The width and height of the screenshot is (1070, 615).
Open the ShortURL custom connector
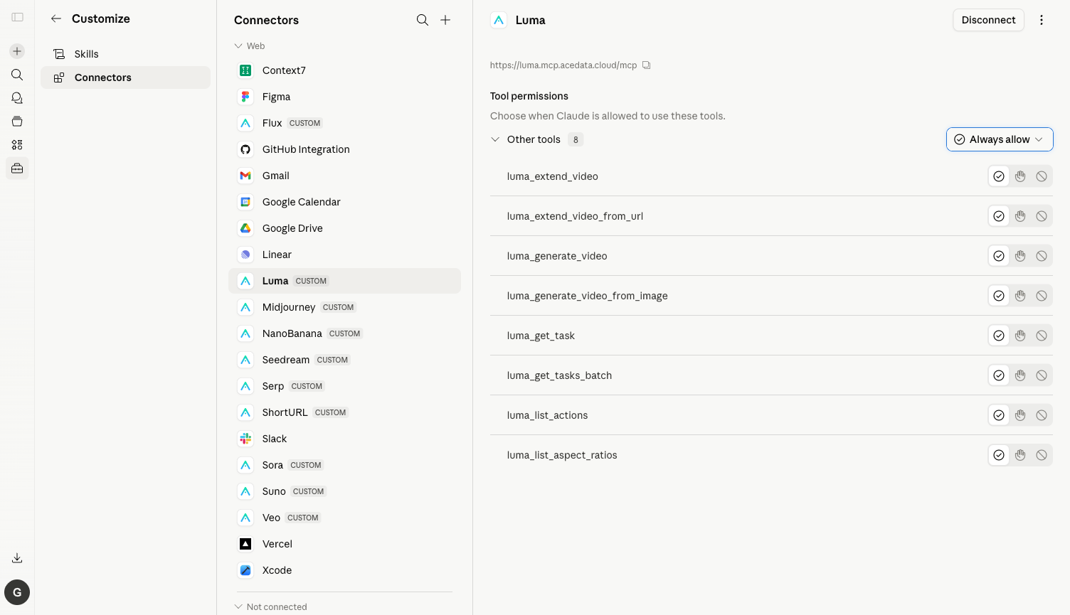(344, 412)
